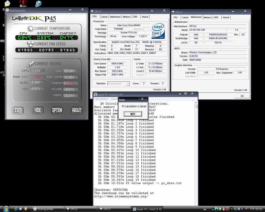The height and width of the screenshot is (212, 265).
Task: Open the Mainboard tab in left CPU-Z
Action: click(115, 17)
